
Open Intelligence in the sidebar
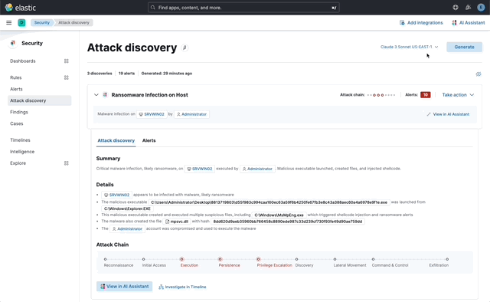point(22,152)
